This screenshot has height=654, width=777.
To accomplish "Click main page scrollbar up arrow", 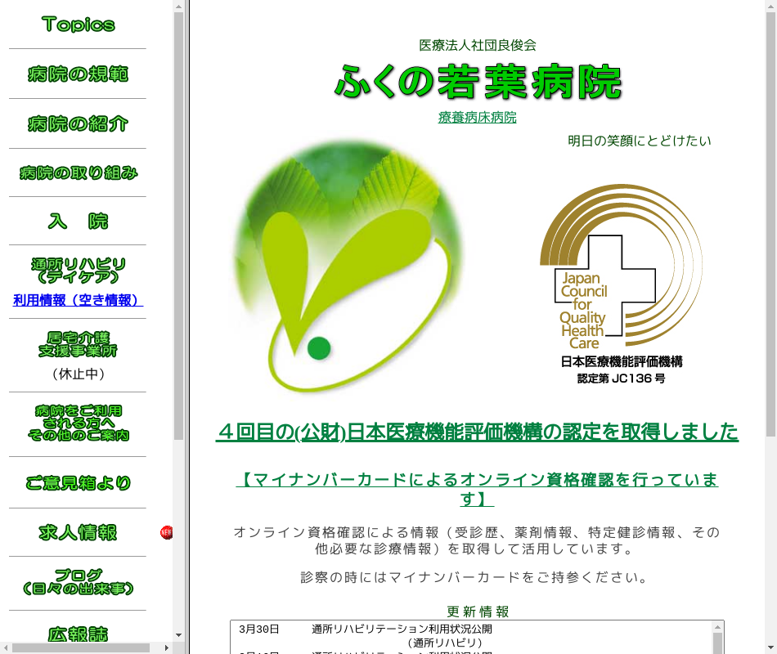I will (770, 6).
